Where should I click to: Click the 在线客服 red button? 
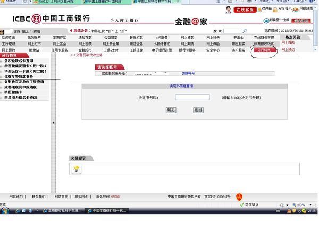pyautogui.click(x=245, y=10)
